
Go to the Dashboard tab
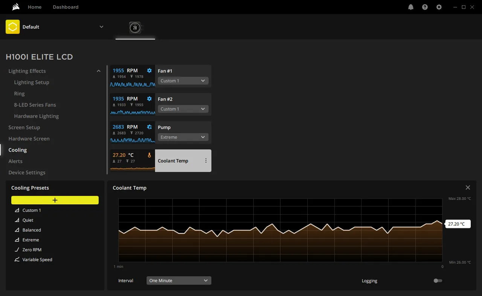tap(66, 7)
